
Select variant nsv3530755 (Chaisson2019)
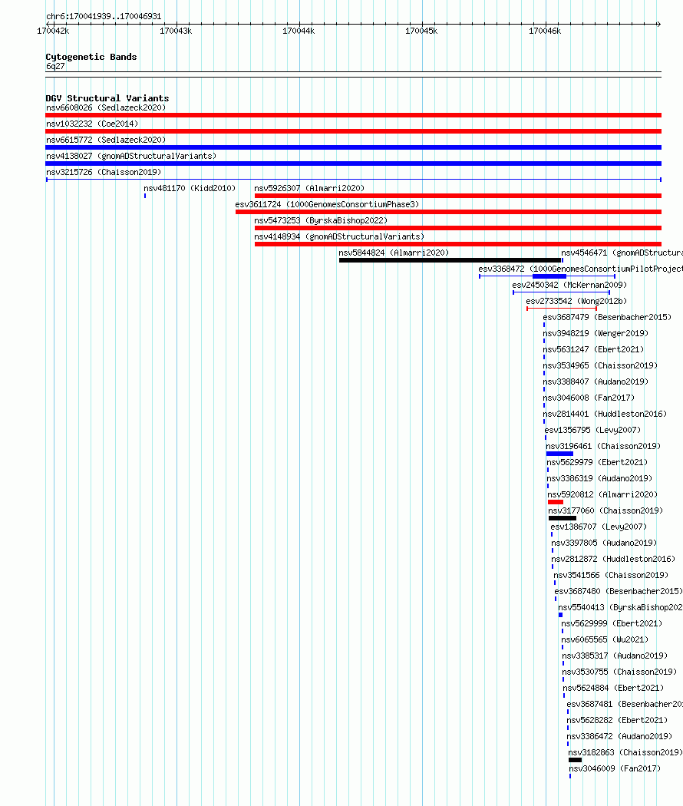click(x=619, y=672)
